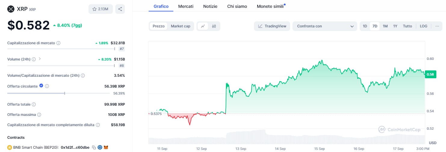Open the TradingView chart button
This screenshot has width=446, height=152.
272,26
